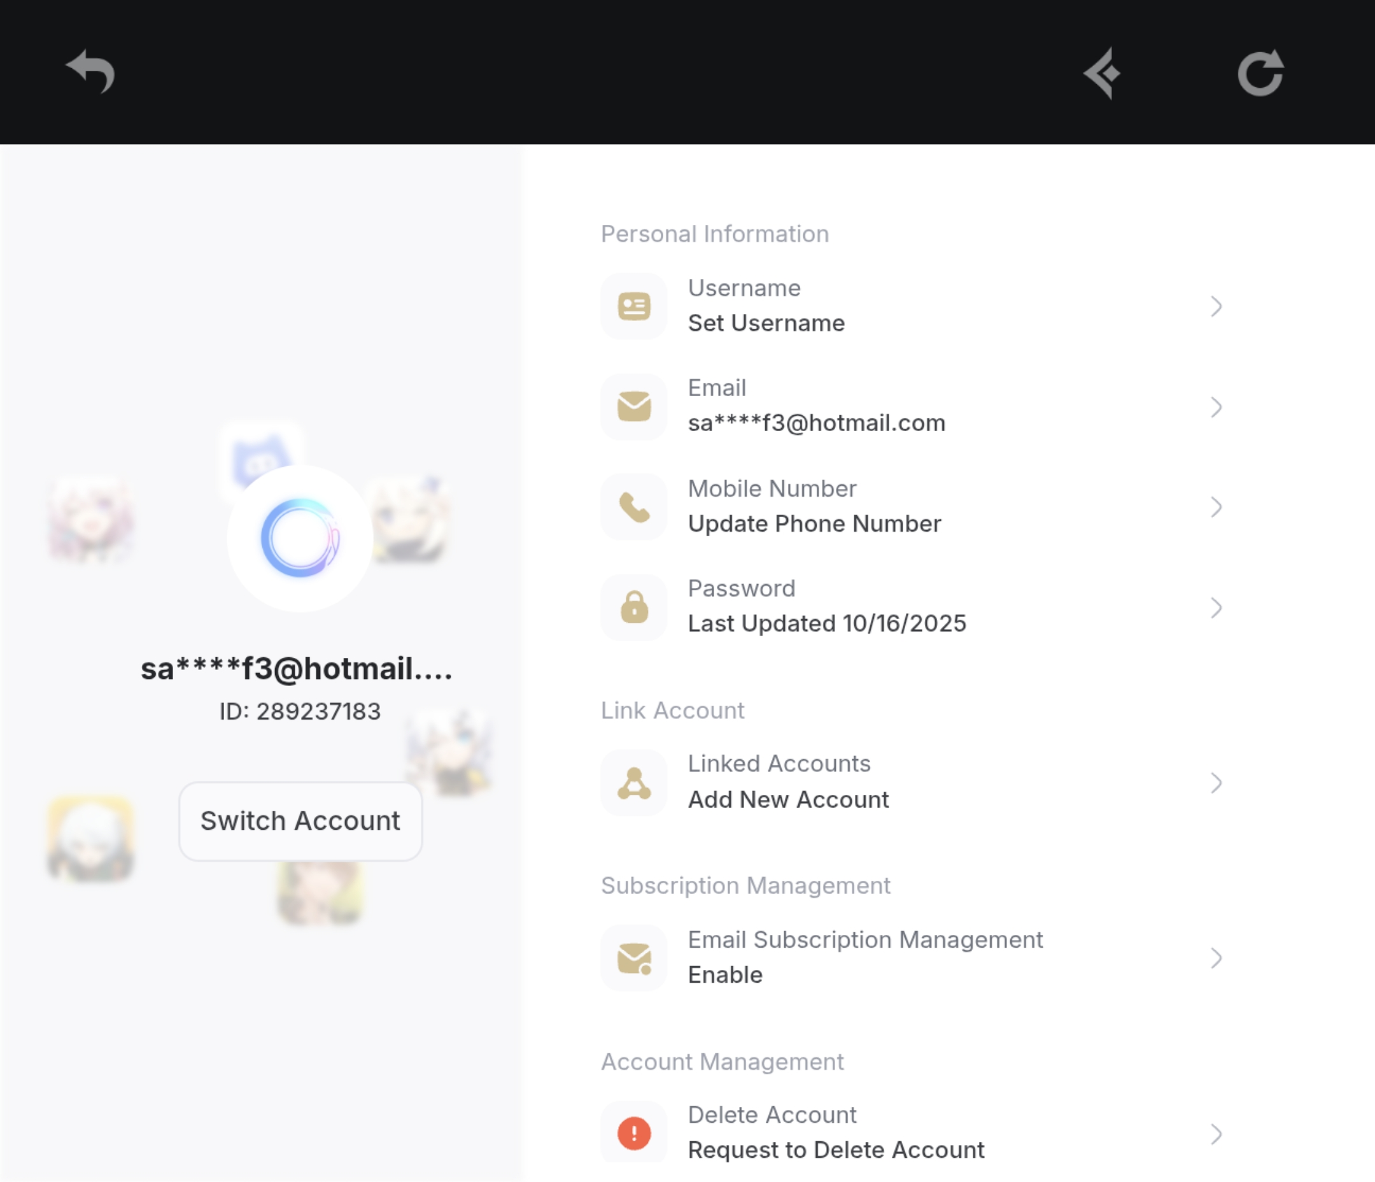Click the Mobile Number phone icon

tap(634, 508)
